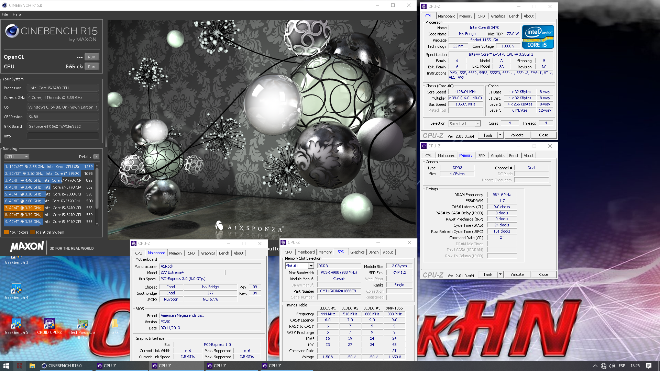Click the Core Speed 4128.04 MHz value
This screenshot has width=660, height=371.
465,92
